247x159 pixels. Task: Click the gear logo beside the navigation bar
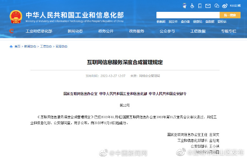11,31
